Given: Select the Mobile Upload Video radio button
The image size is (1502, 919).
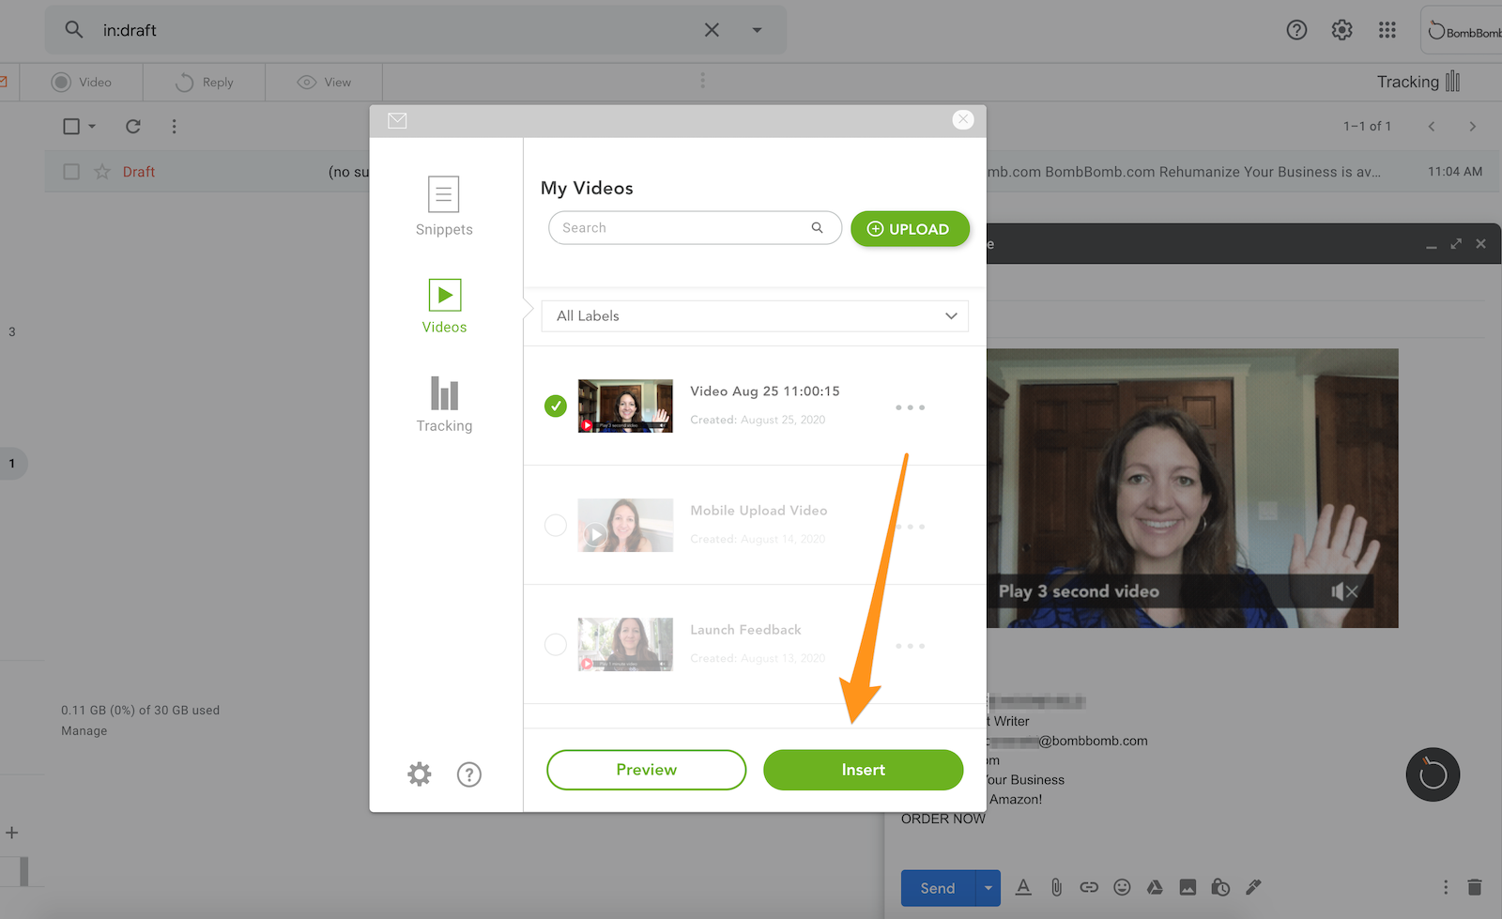Looking at the screenshot, I should coord(556,525).
